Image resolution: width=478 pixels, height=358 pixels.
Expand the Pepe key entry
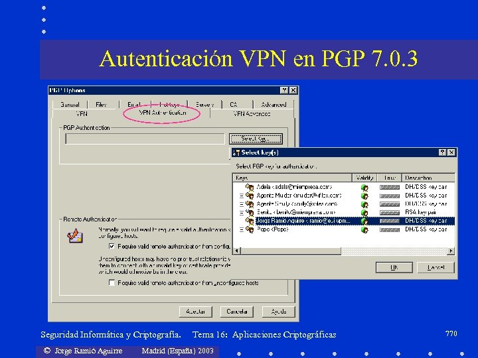(242, 230)
